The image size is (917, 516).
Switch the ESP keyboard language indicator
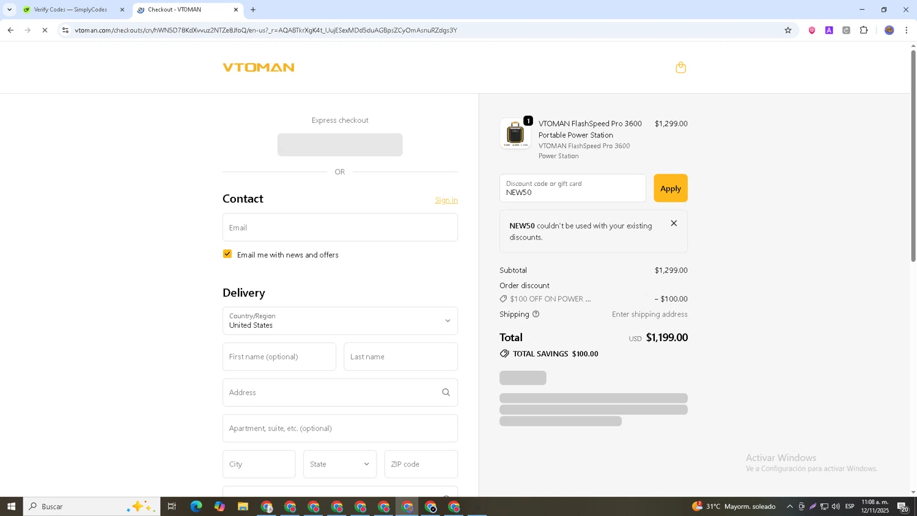[x=850, y=506]
